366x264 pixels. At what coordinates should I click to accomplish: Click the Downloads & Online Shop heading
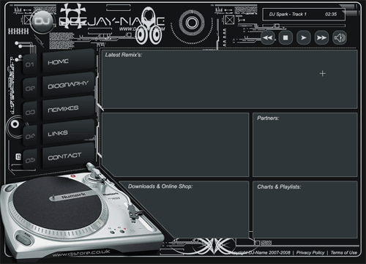click(x=160, y=186)
